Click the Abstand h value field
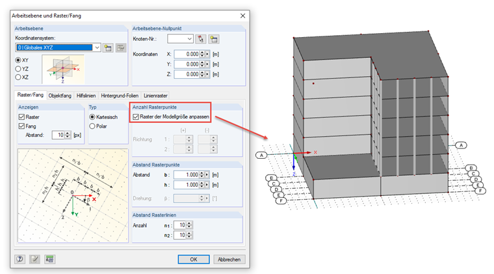The width and height of the screenshot is (494, 274). pyautogui.click(x=187, y=185)
